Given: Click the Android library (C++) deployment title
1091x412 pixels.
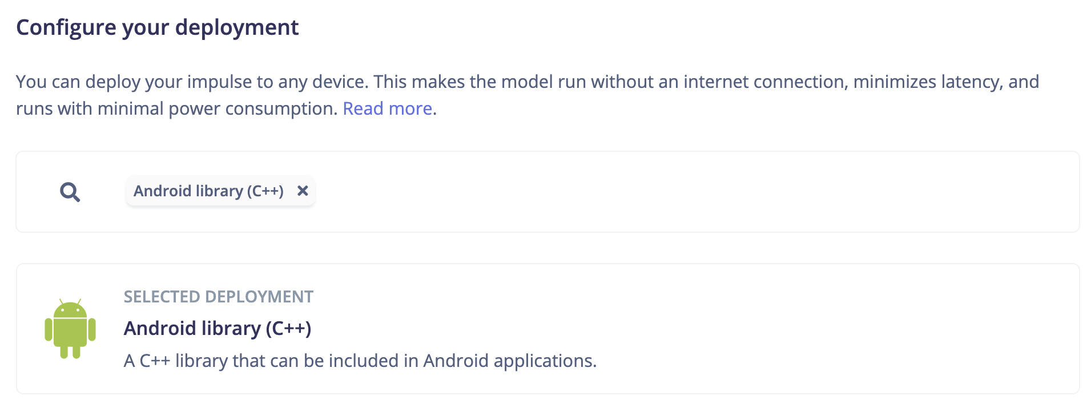Looking at the screenshot, I should click(218, 329).
